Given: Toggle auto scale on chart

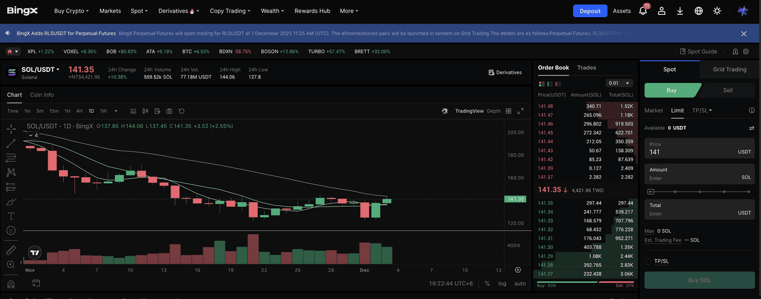Looking at the screenshot, I should click(x=520, y=284).
